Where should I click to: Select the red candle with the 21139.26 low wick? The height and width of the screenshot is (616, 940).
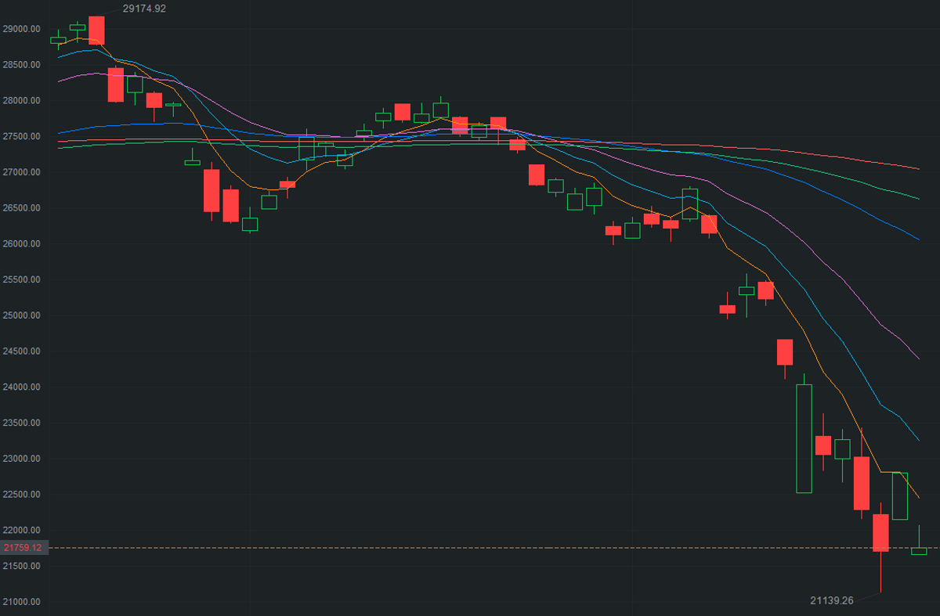[x=880, y=533]
